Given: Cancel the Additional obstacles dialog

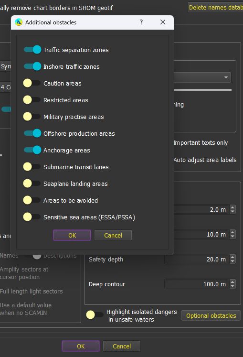Looking at the screenshot, I should [113, 235].
